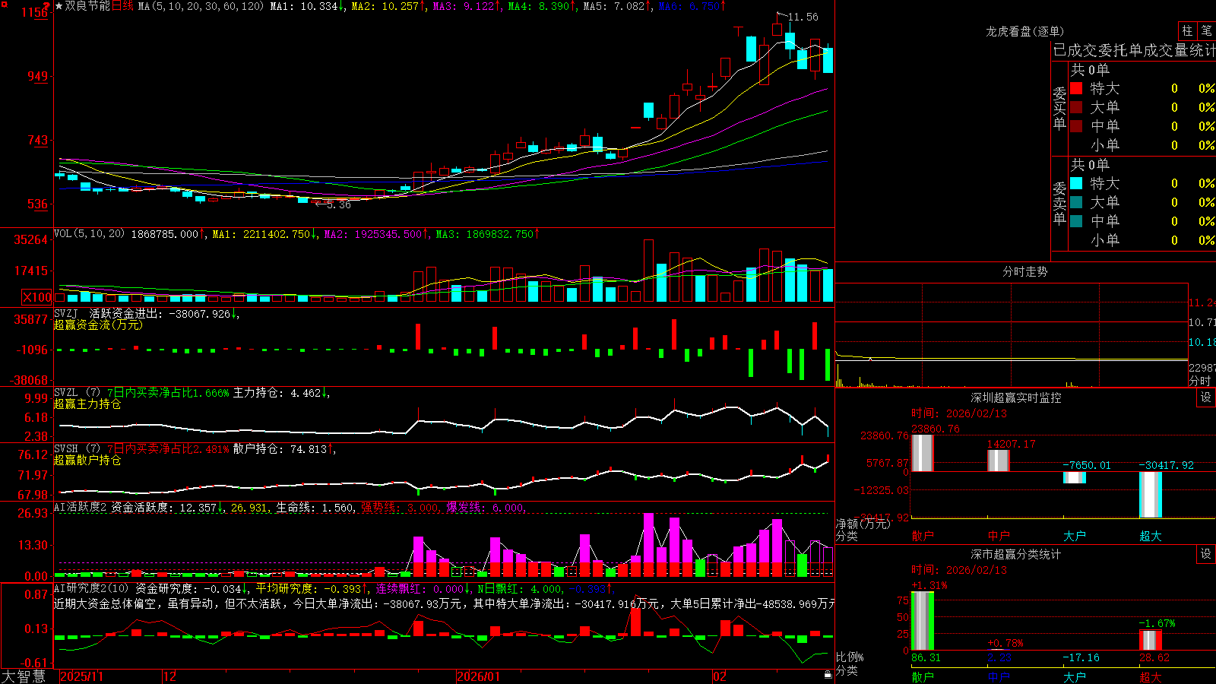Click the 时间: 2026/02/13 in 实时监控 panel

pos(958,413)
